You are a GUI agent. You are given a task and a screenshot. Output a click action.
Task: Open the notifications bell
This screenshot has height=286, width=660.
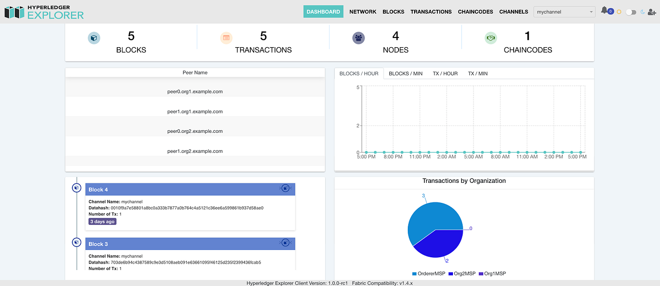pyautogui.click(x=605, y=10)
